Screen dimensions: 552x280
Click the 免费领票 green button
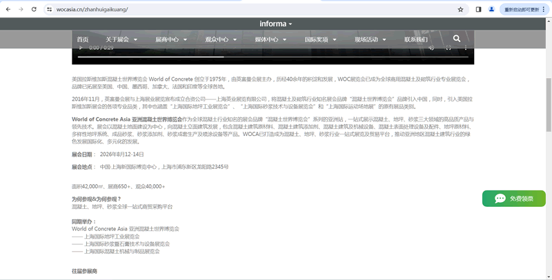[514, 199]
